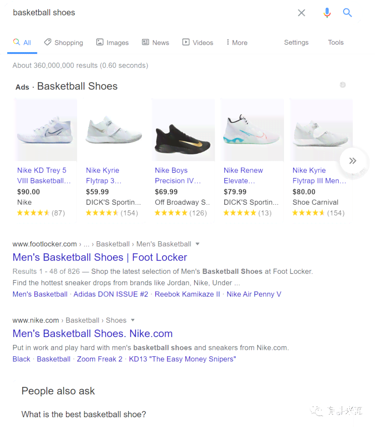375x427 pixels.
Task: Open the Tools menu
Action: click(x=336, y=42)
